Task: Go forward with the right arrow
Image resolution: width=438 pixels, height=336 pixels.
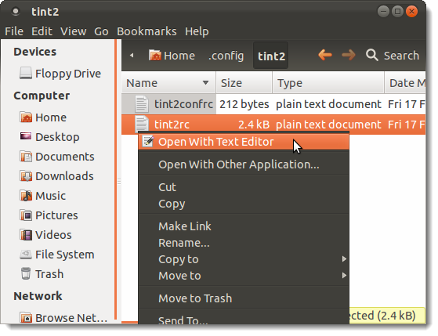Action: pos(349,55)
